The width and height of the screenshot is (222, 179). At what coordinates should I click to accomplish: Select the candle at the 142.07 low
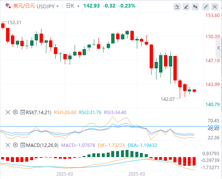point(180,88)
